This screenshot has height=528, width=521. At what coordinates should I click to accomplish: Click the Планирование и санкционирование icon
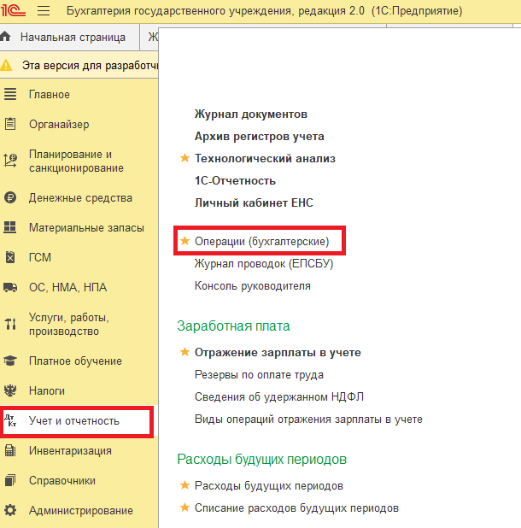(10, 161)
